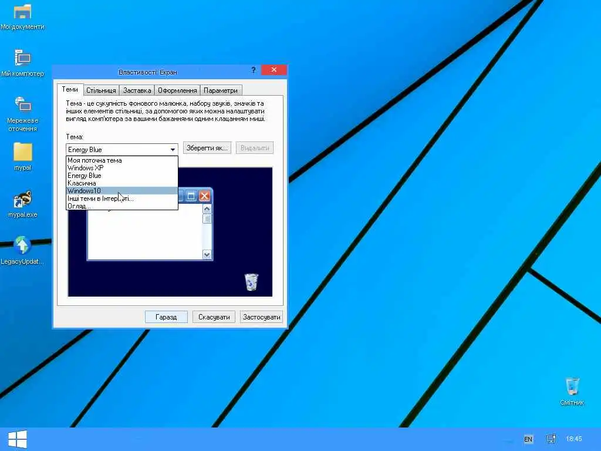This screenshot has height=451, width=601.
Task: Switch to the Теми tab
Action: point(70,89)
